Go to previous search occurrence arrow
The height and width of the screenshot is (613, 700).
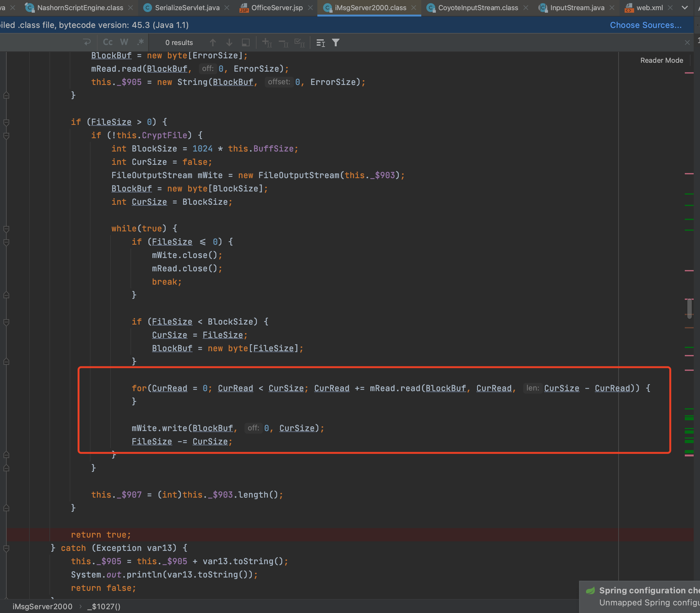(x=213, y=42)
